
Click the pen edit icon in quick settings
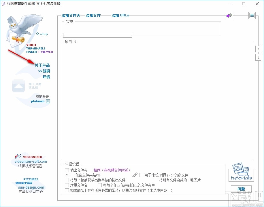pyautogui.click(x=135, y=175)
